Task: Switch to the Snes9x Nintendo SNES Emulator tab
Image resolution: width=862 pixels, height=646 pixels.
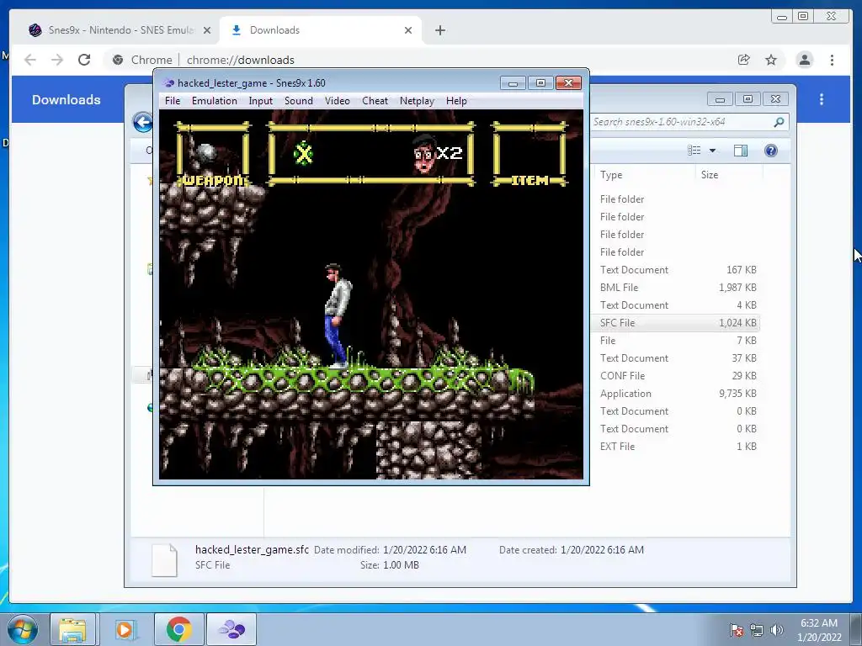Action: [x=120, y=30]
